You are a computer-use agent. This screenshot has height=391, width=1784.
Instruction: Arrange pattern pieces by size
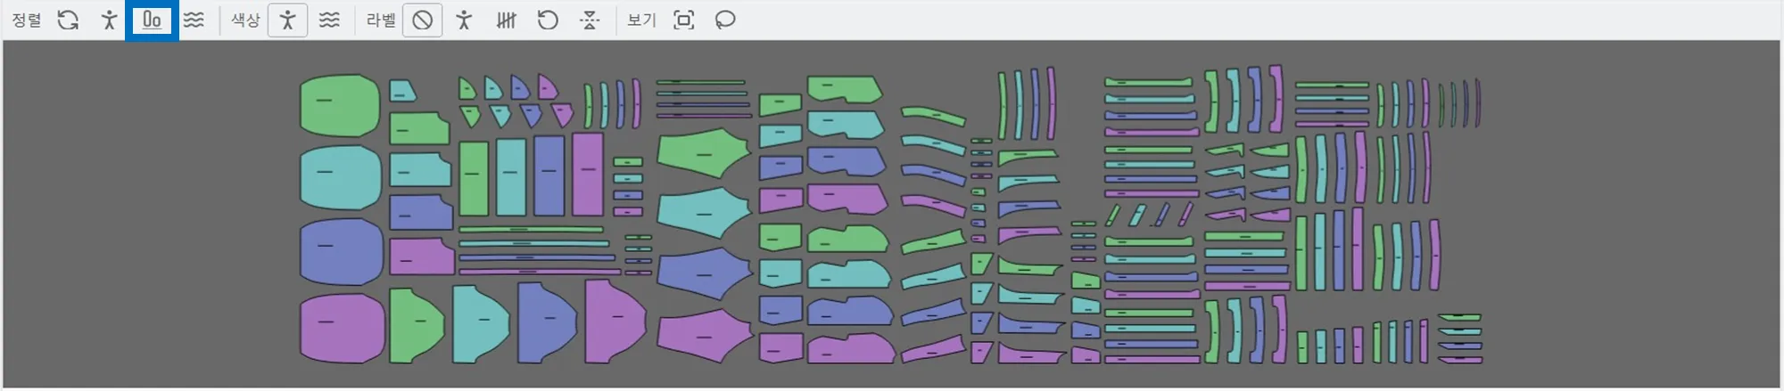point(152,20)
